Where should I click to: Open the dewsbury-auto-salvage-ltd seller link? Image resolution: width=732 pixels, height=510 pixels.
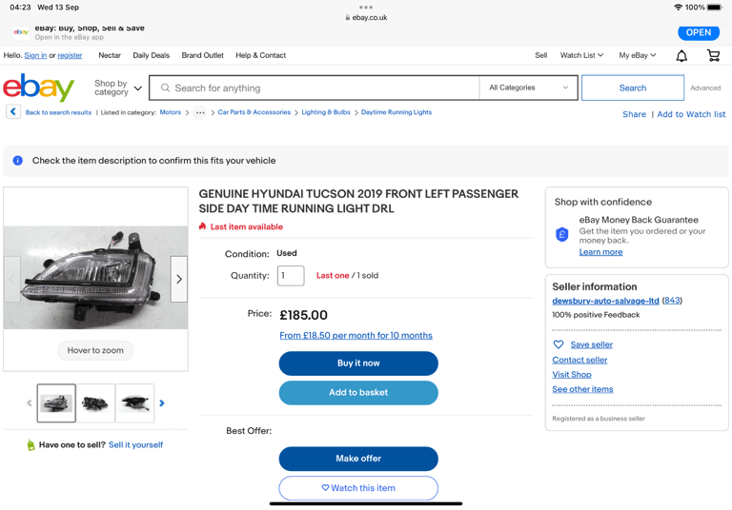(605, 301)
